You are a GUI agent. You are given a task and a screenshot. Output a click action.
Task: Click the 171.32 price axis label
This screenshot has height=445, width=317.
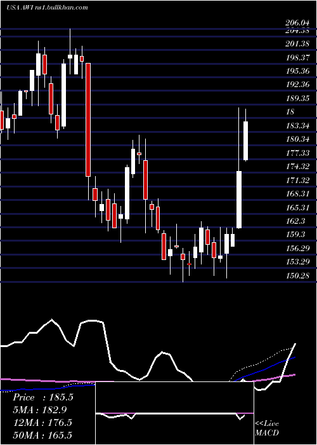pyautogui.click(x=297, y=180)
